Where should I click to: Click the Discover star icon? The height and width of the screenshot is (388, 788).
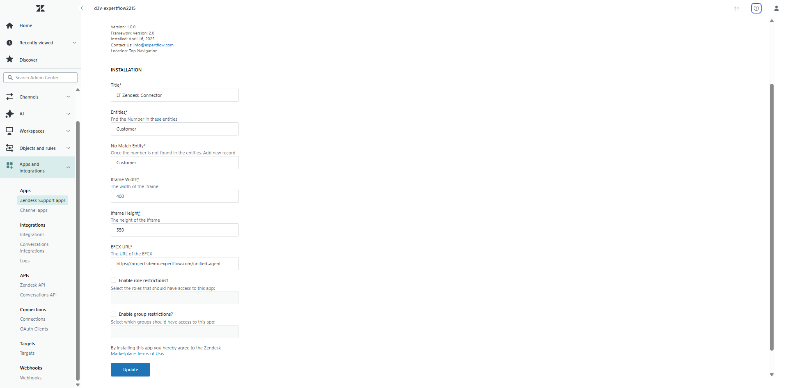click(x=10, y=60)
